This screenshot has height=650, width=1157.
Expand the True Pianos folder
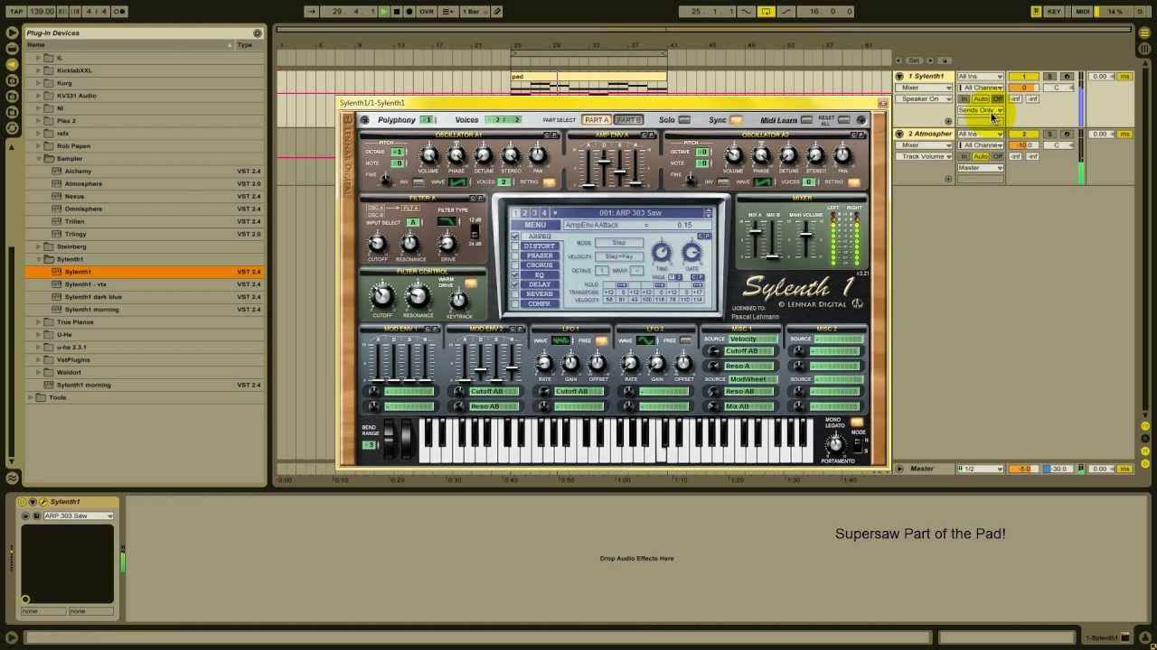38,322
